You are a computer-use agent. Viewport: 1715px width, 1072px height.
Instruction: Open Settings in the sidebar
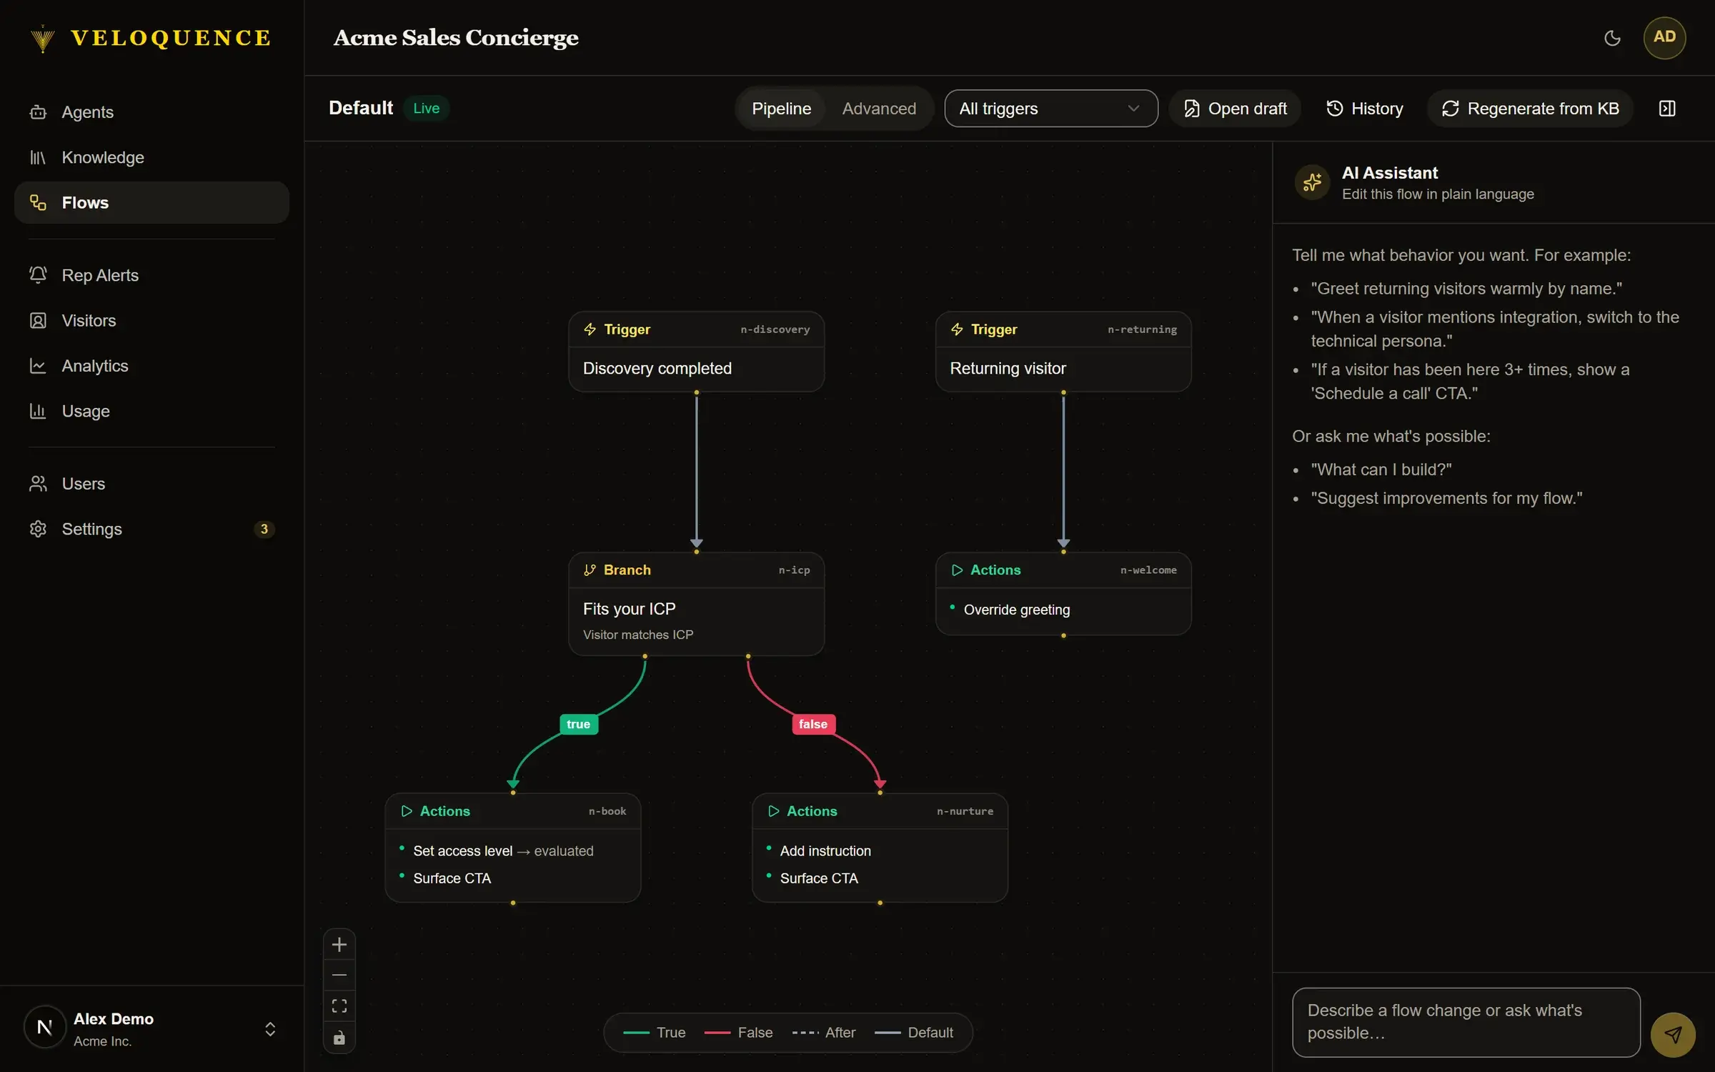click(151, 529)
